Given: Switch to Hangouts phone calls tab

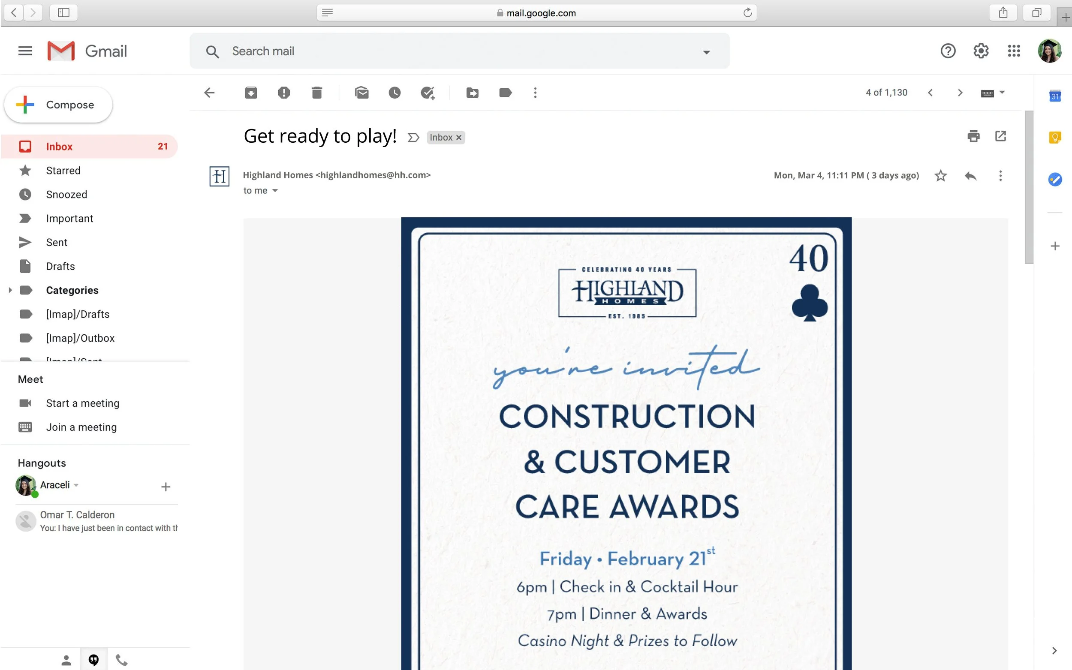Looking at the screenshot, I should click(x=121, y=660).
